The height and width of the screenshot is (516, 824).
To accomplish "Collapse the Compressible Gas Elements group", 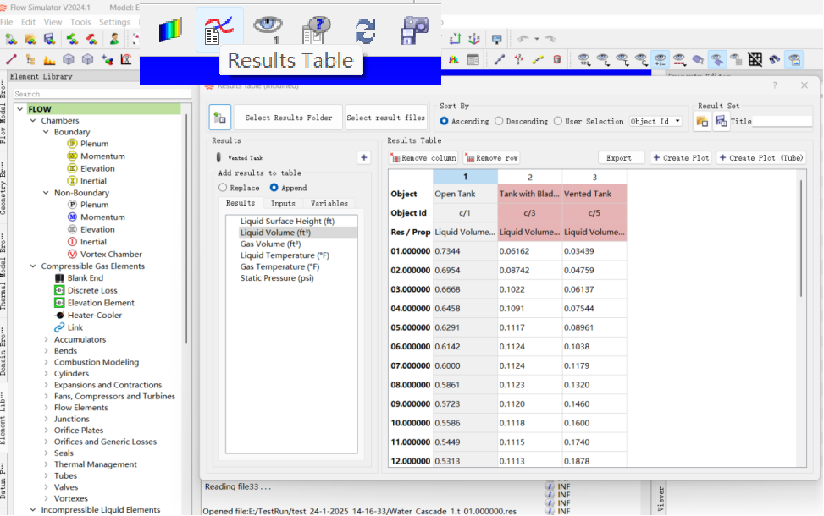I will click(x=33, y=266).
